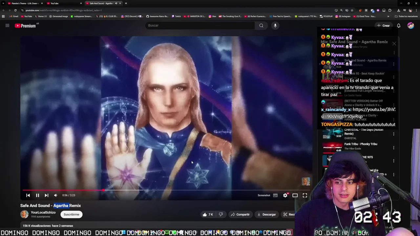Reload the current page
The width and height of the screenshot is (420, 236).
coord(15,10)
